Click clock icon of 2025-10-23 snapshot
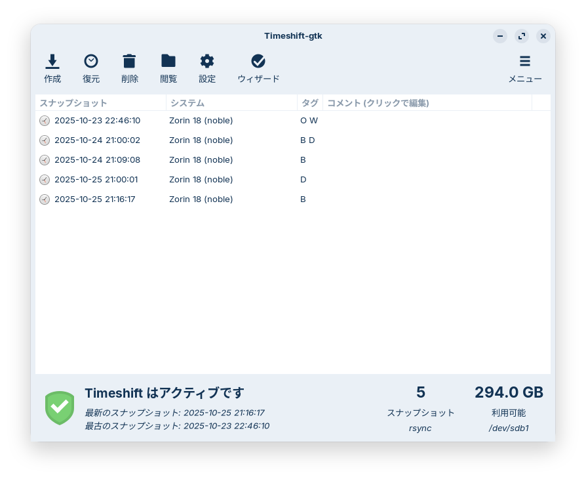Image resolution: width=586 pixels, height=479 pixels. (45, 121)
